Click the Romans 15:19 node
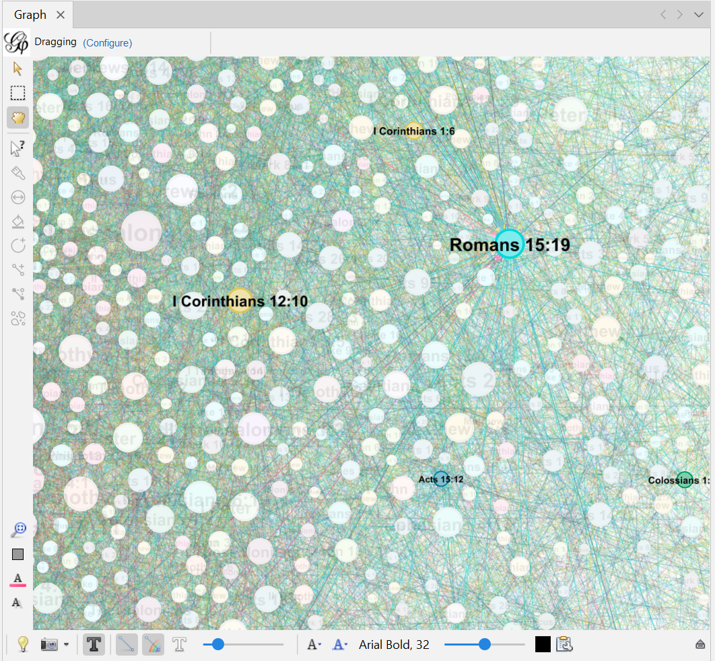 pos(510,244)
